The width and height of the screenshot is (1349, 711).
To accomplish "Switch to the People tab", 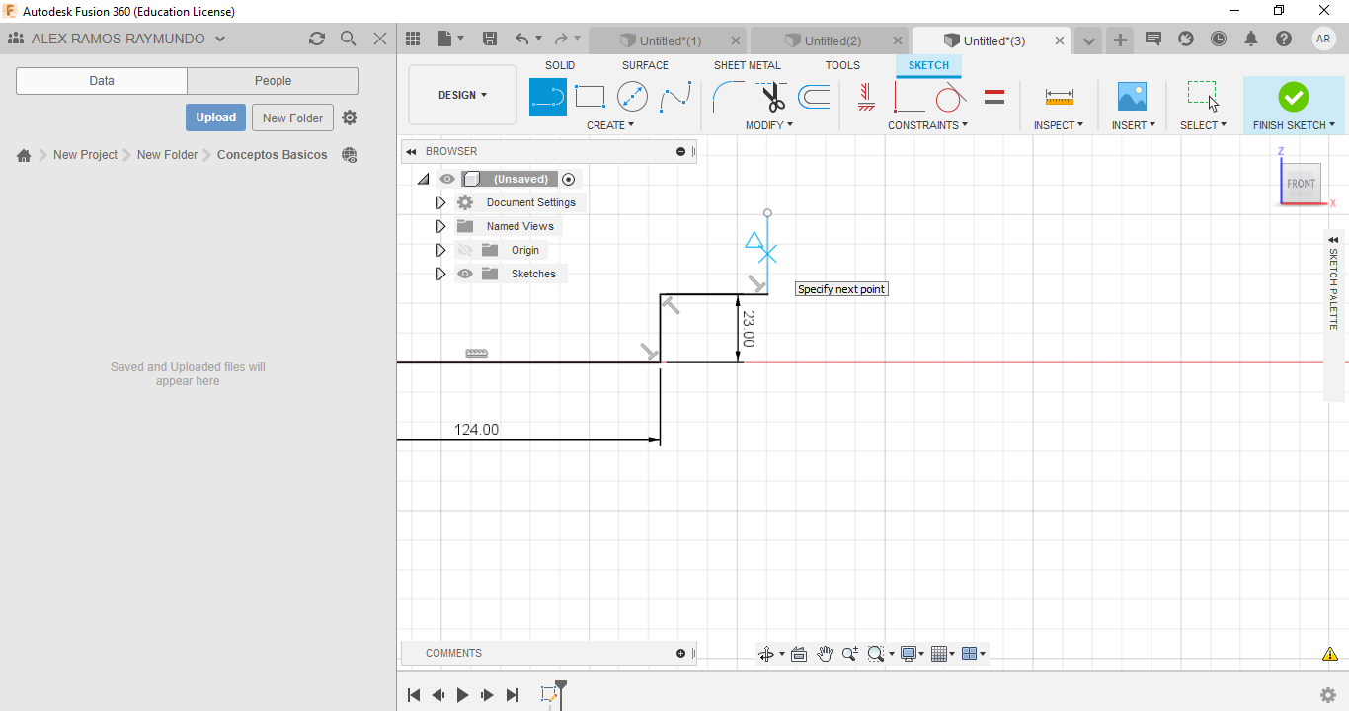I will (x=273, y=81).
